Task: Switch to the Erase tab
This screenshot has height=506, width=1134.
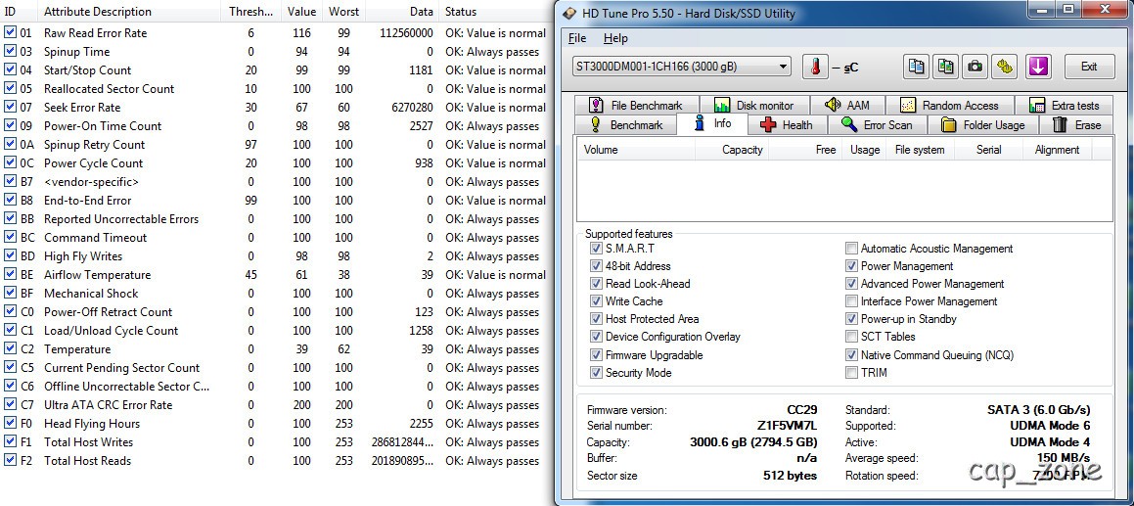Action: point(1077,124)
